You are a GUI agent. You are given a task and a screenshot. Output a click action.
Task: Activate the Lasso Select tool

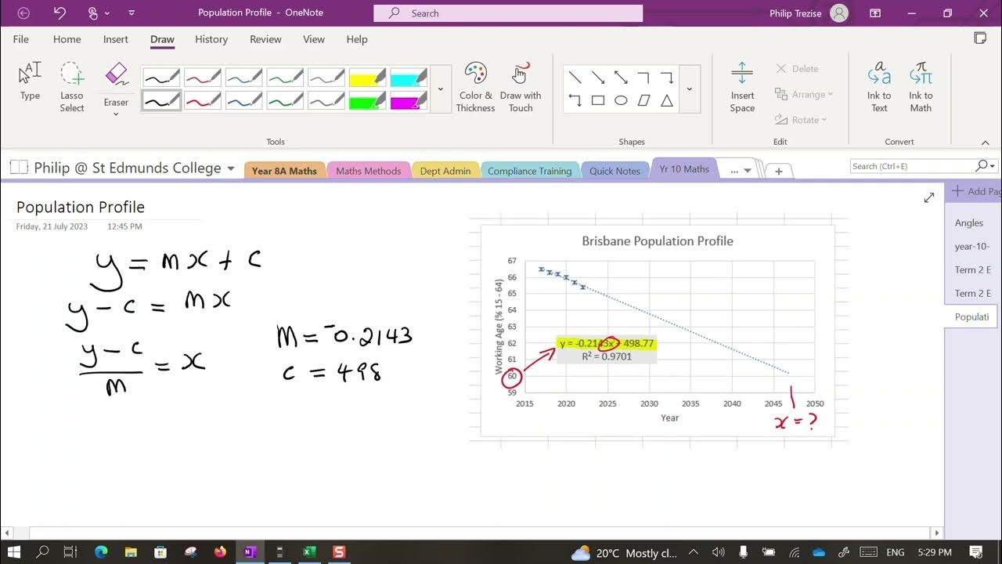(72, 86)
